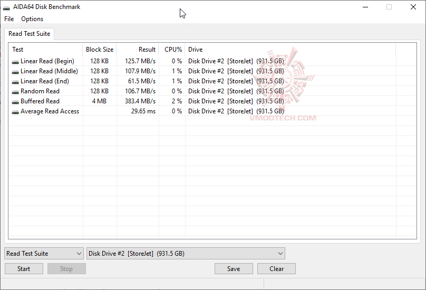Clear the results list
The width and height of the screenshot is (426, 290).
(277, 269)
